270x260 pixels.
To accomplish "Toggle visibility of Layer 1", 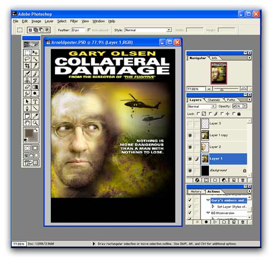I will (190, 159).
